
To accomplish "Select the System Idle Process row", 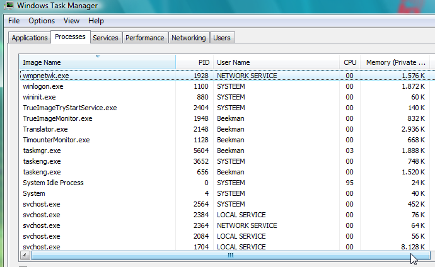I will [228, 183].
